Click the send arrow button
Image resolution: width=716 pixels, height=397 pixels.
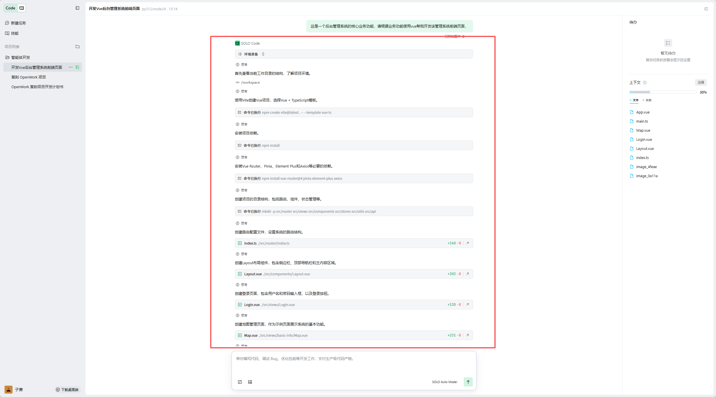[x=468, y=382]
